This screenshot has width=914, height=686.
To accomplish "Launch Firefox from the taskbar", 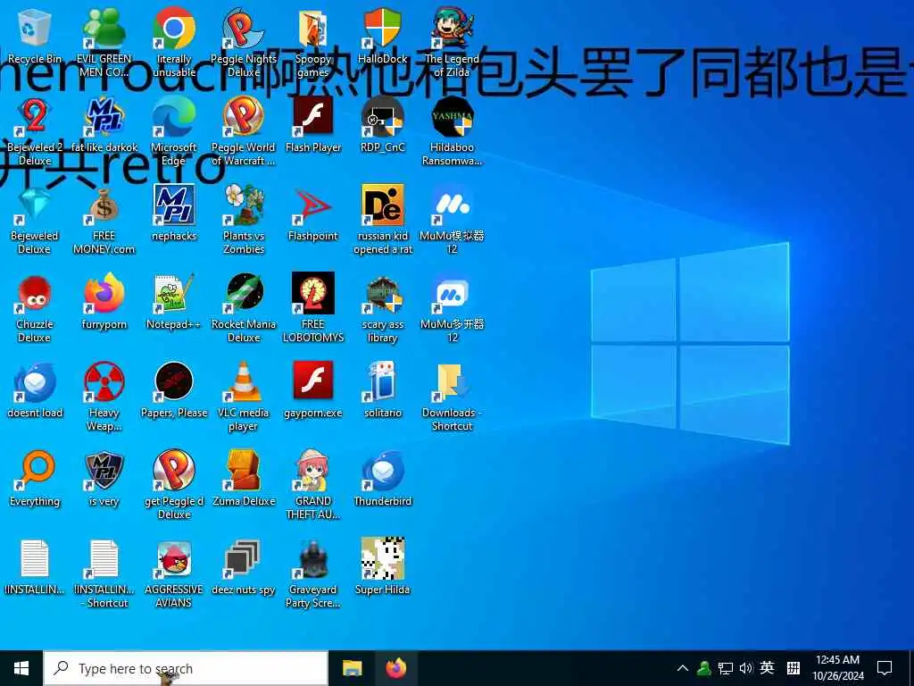I will (x=396, y=668).
